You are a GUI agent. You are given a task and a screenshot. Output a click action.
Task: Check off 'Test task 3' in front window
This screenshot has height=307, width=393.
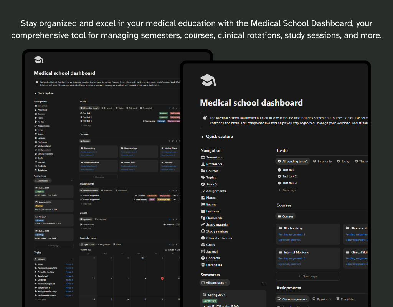279,183
